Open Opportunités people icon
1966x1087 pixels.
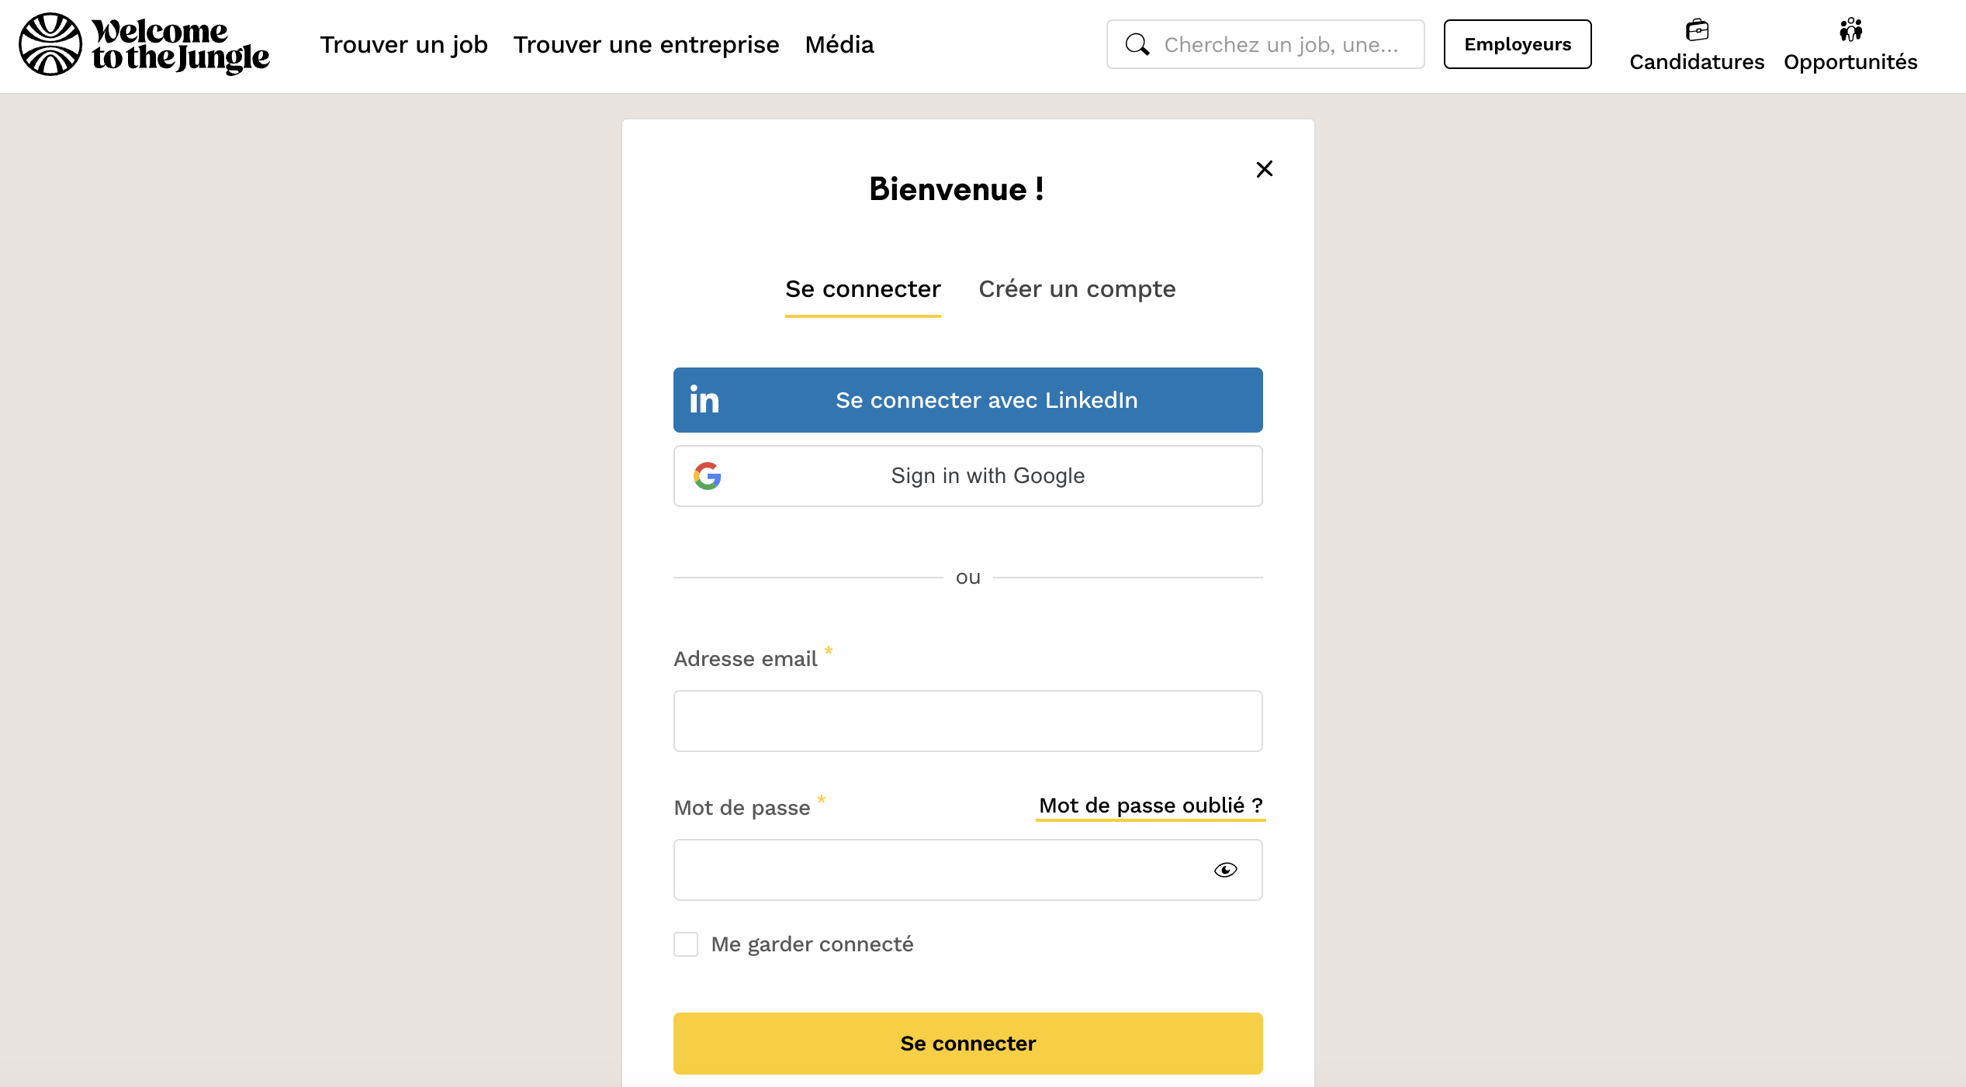pyautogui.click(x=1850, y=30)
